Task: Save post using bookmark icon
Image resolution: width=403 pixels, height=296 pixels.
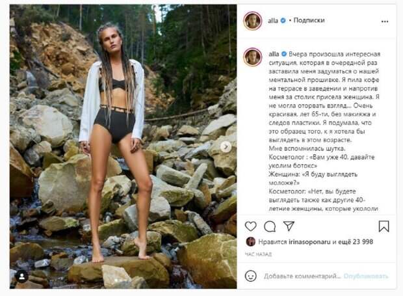Action: [x=383, y=226]
